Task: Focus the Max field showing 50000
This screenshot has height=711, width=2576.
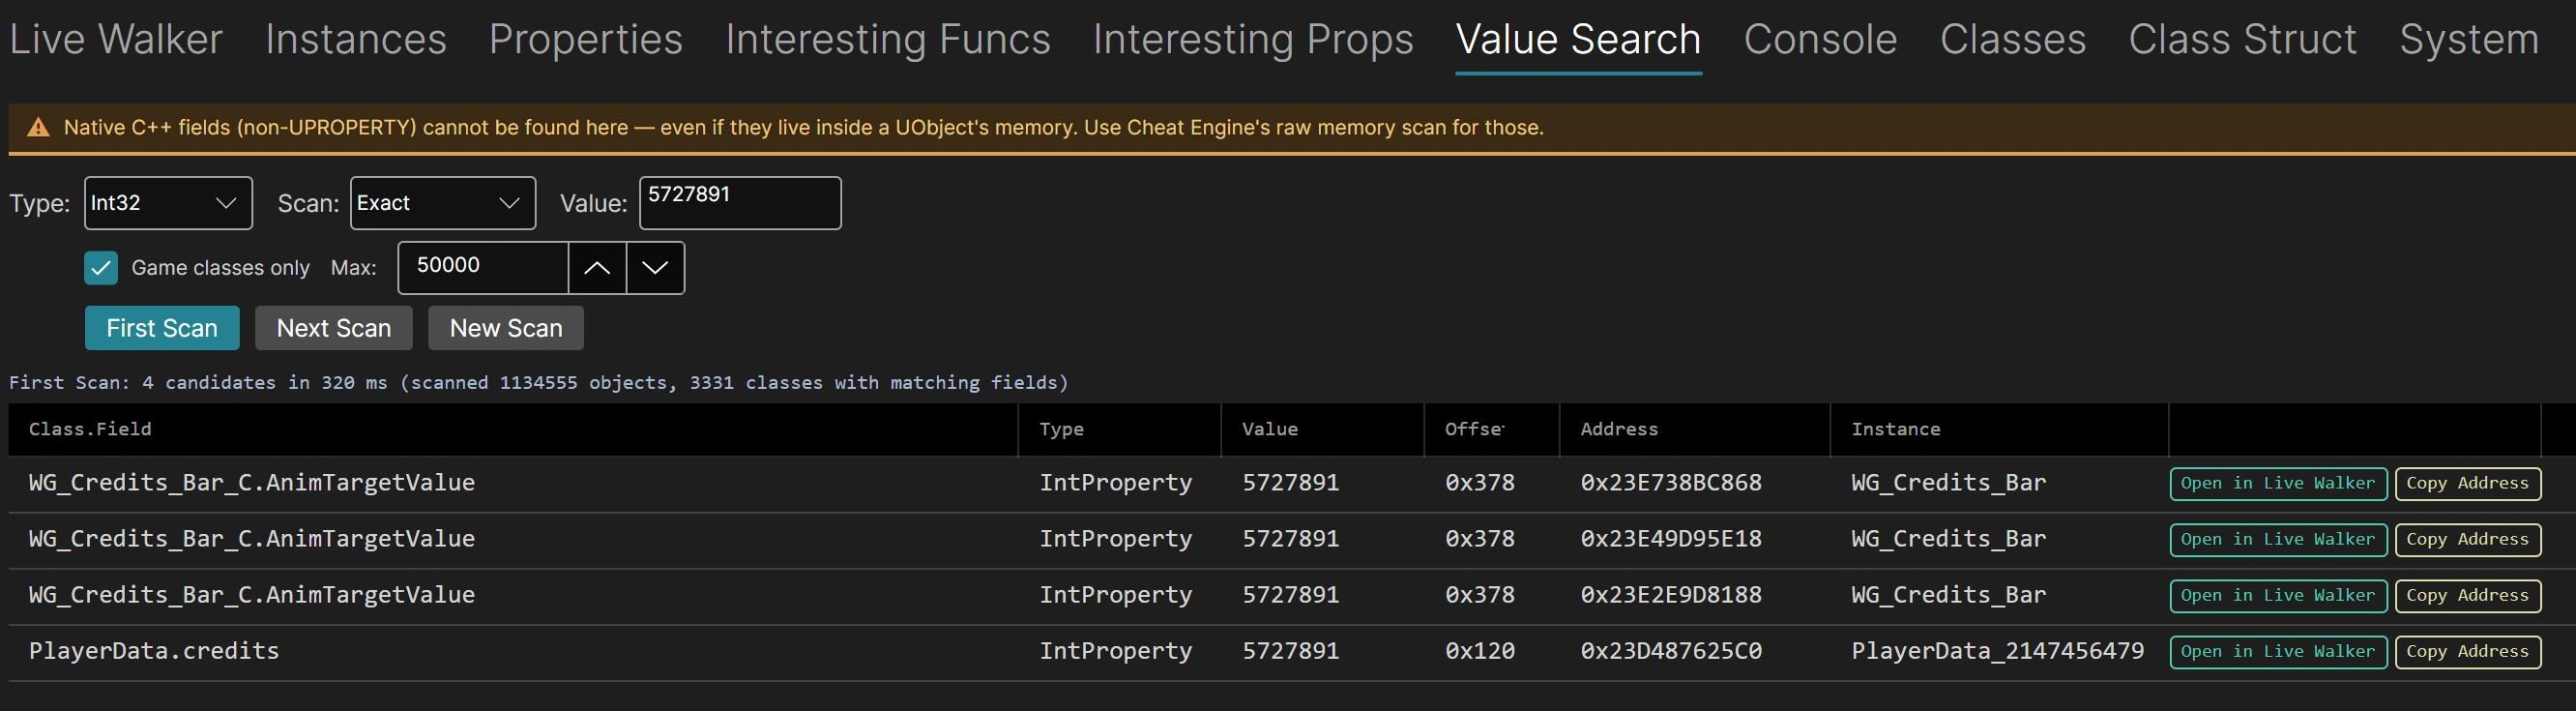Action: [x=483, y=268]
